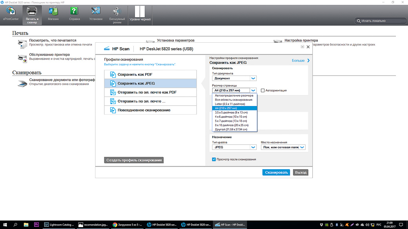Click the OneDrive cloud tray icon
408x229 pixels.
click(x=362, y=225)
